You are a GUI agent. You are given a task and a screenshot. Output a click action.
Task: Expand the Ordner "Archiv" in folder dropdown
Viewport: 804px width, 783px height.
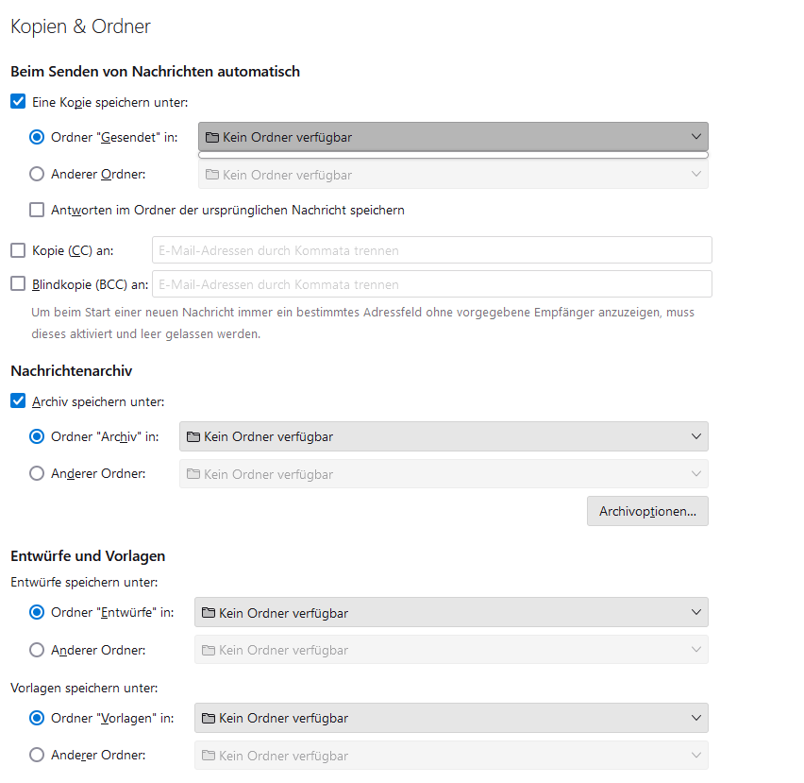pos(444,436)
